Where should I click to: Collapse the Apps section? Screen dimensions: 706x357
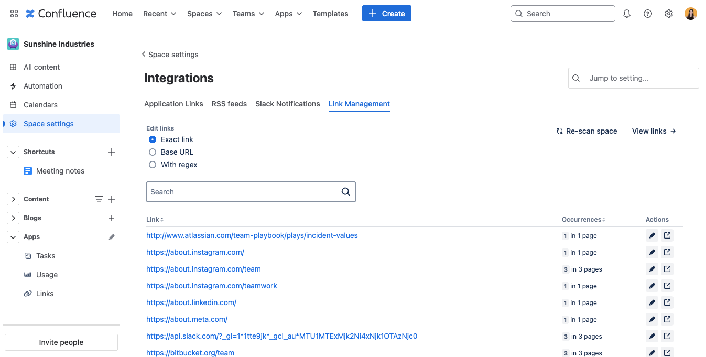pos(13,236)
